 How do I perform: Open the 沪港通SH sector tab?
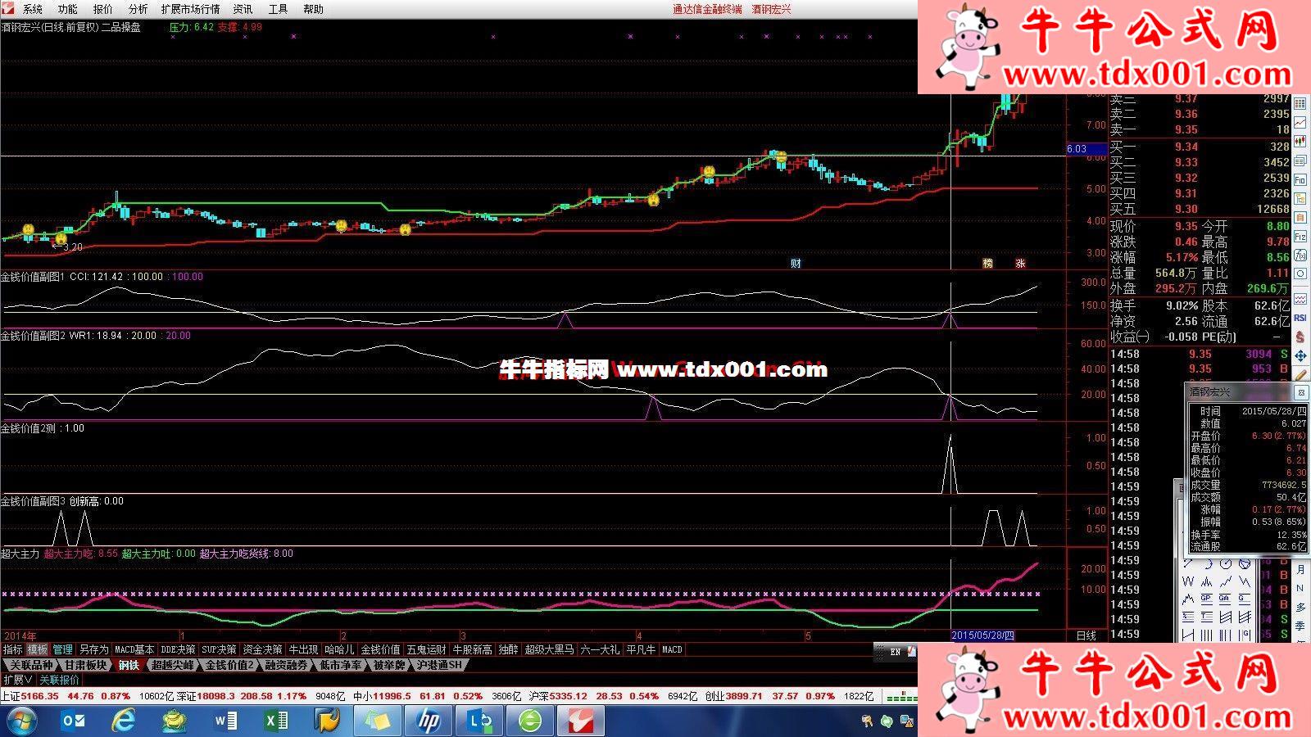[438, 665]
